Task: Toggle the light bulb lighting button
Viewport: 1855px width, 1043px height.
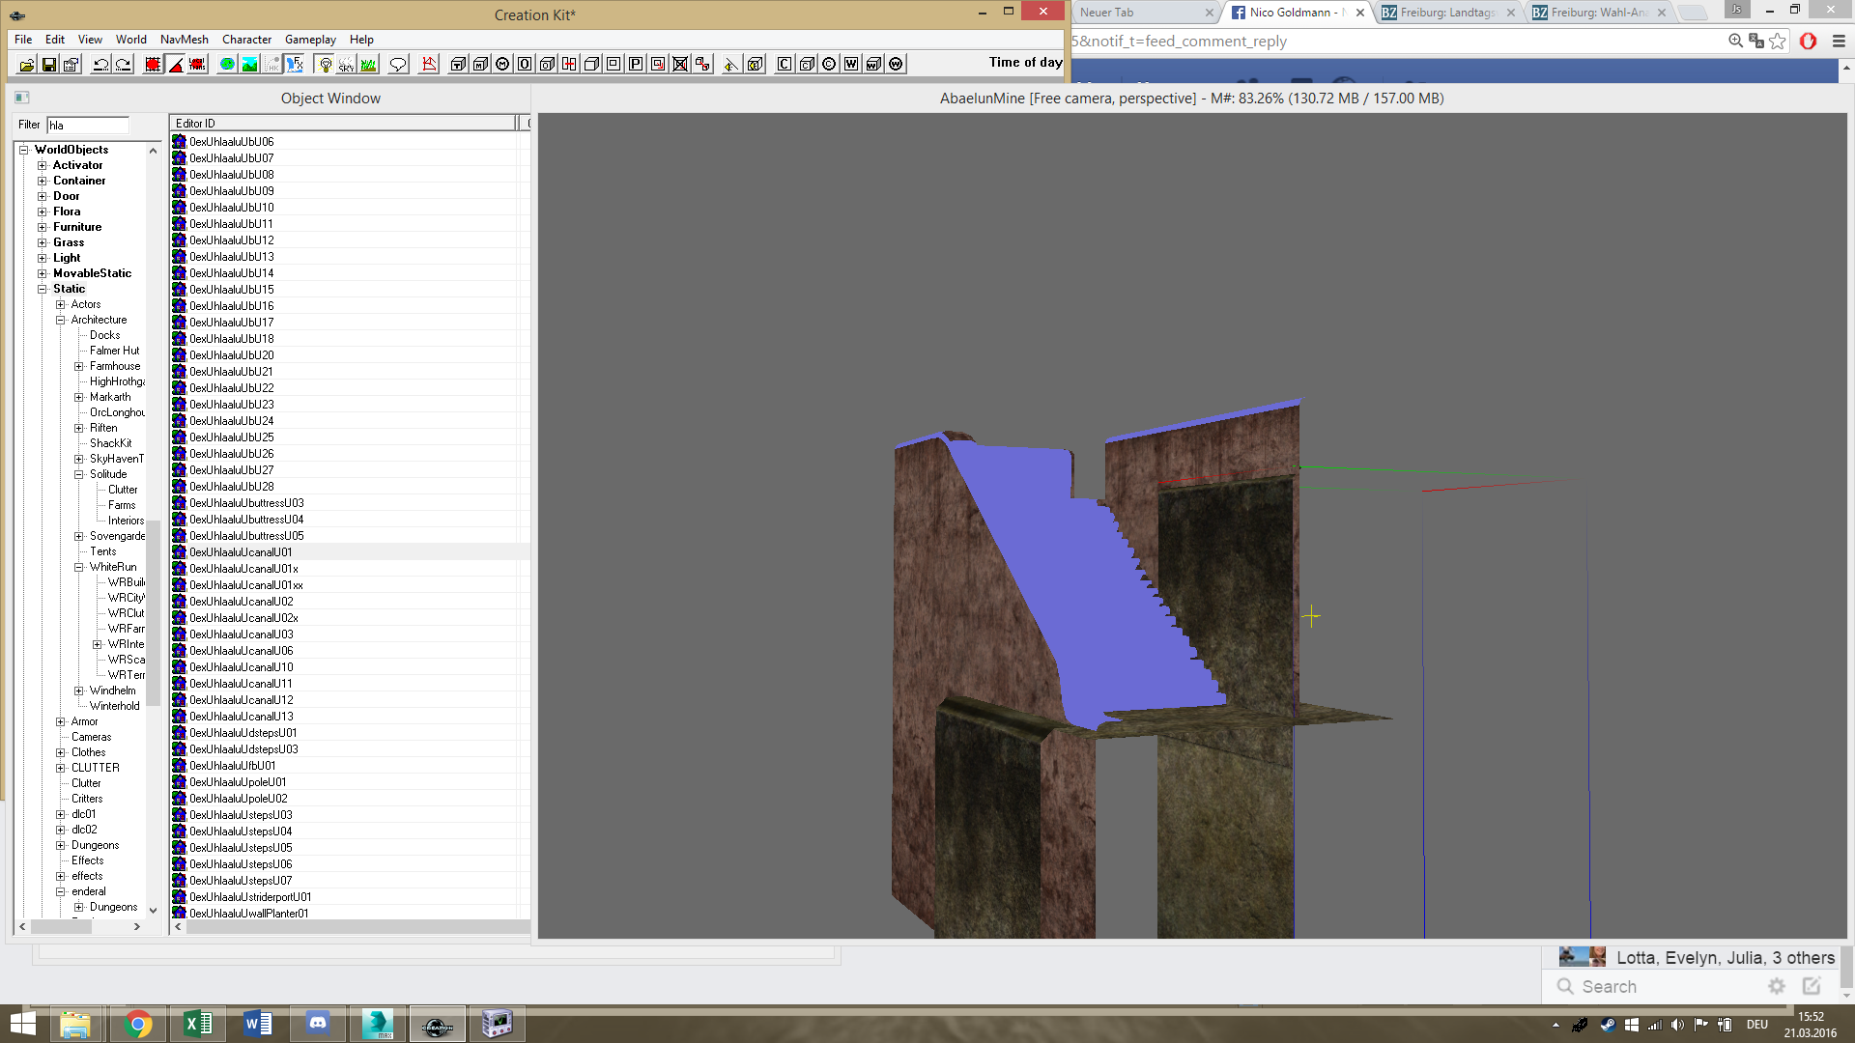Action: (325, 65)
